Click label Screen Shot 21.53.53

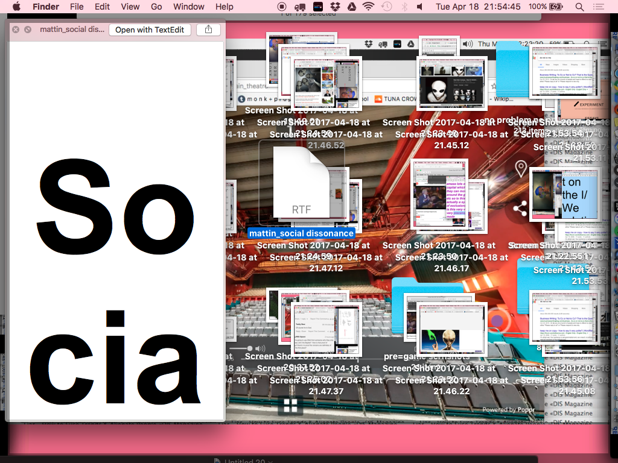(572, 275)
